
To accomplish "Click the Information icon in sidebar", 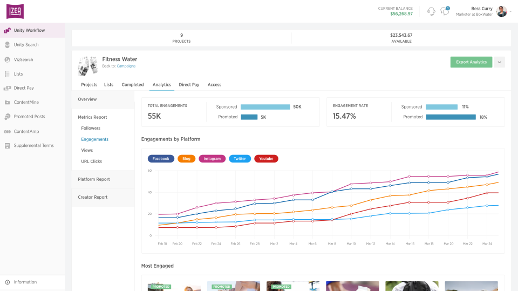I will coord(7,282).
